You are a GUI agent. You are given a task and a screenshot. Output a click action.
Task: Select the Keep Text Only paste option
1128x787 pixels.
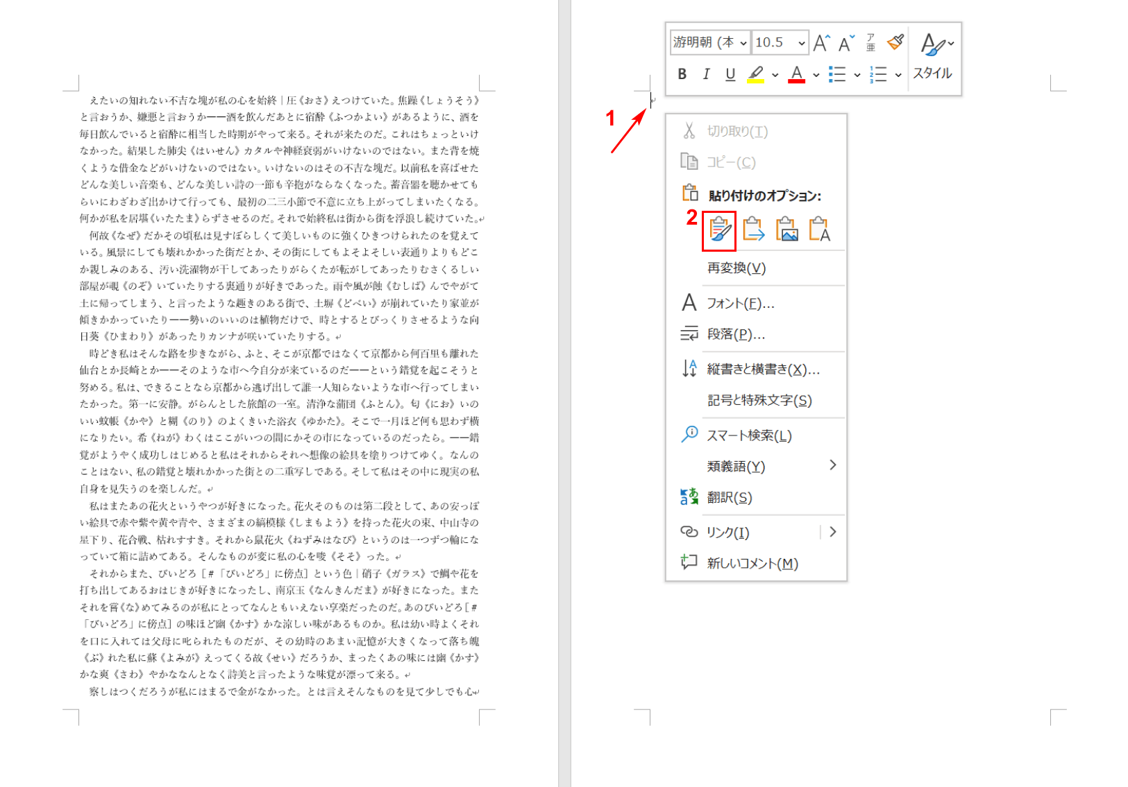tap(819, 230)
